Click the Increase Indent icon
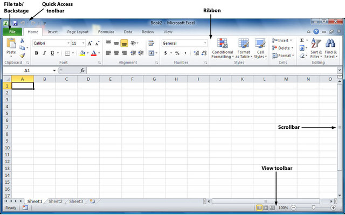 coord(141,53)
